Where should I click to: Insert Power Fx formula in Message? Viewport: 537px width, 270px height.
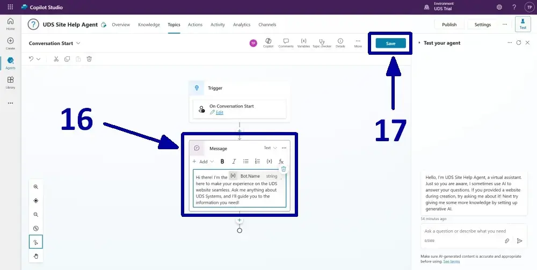coord(281,162)
